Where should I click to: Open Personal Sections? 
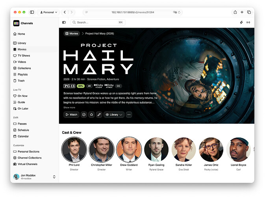(26, 151)
